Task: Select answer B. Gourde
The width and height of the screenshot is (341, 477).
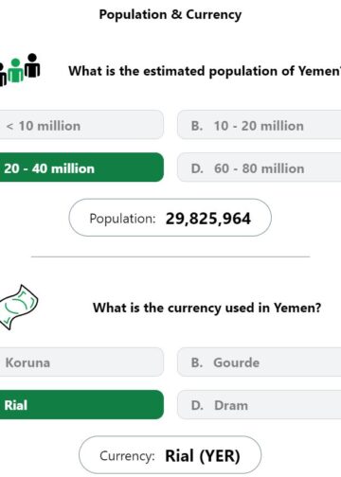Action: (x=259, y=362)
